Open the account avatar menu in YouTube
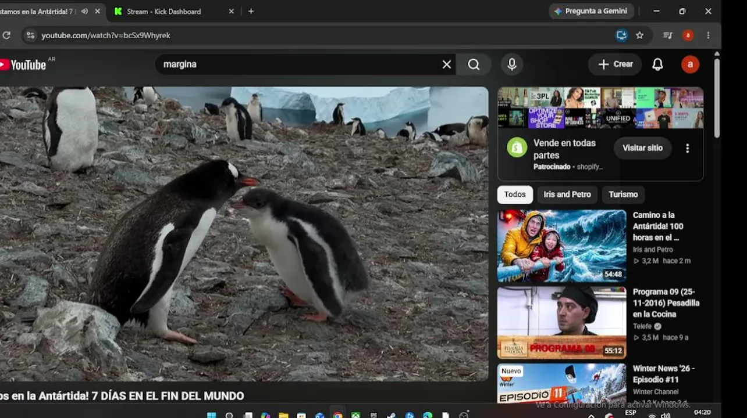Image resolution: width=747 pixels, height=418 pixels. (x=691, y=64)
